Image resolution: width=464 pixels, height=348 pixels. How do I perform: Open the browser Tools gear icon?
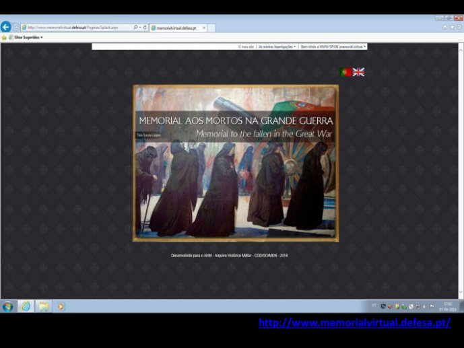tap(459, 27)
